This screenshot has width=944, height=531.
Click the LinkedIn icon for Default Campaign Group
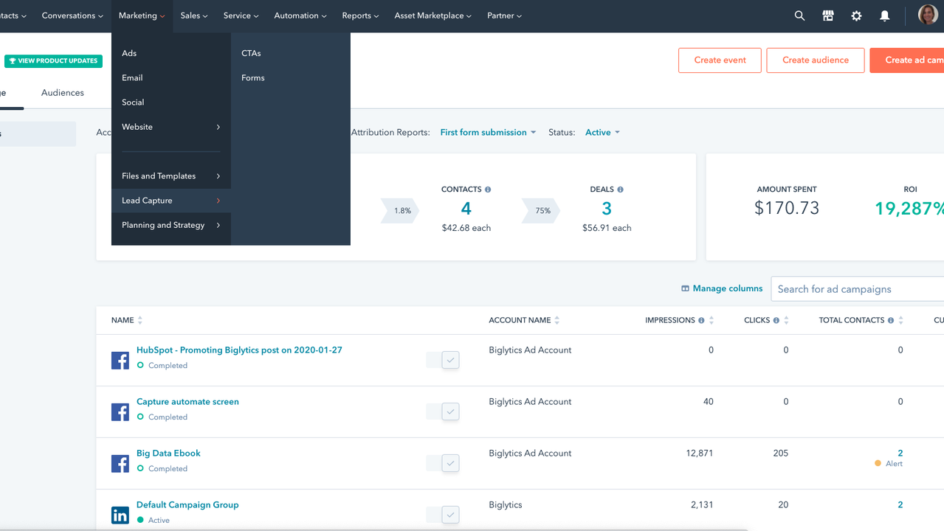[x=120, y=515]
